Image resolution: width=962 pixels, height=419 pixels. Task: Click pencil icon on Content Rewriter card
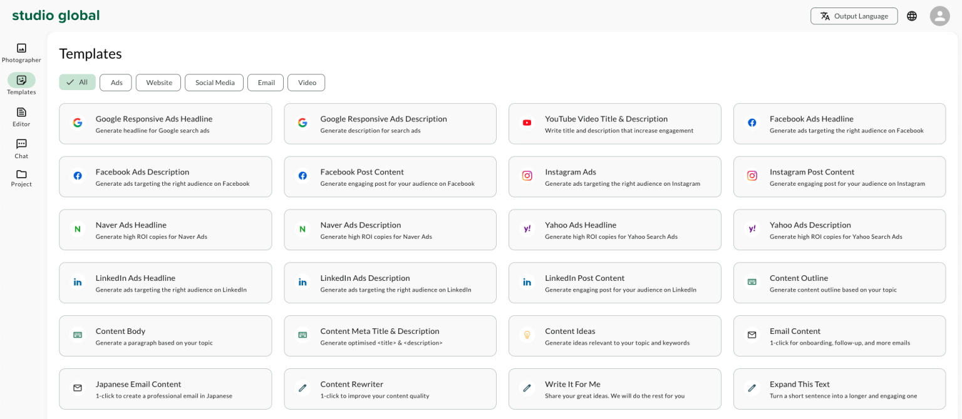(303, 388)
